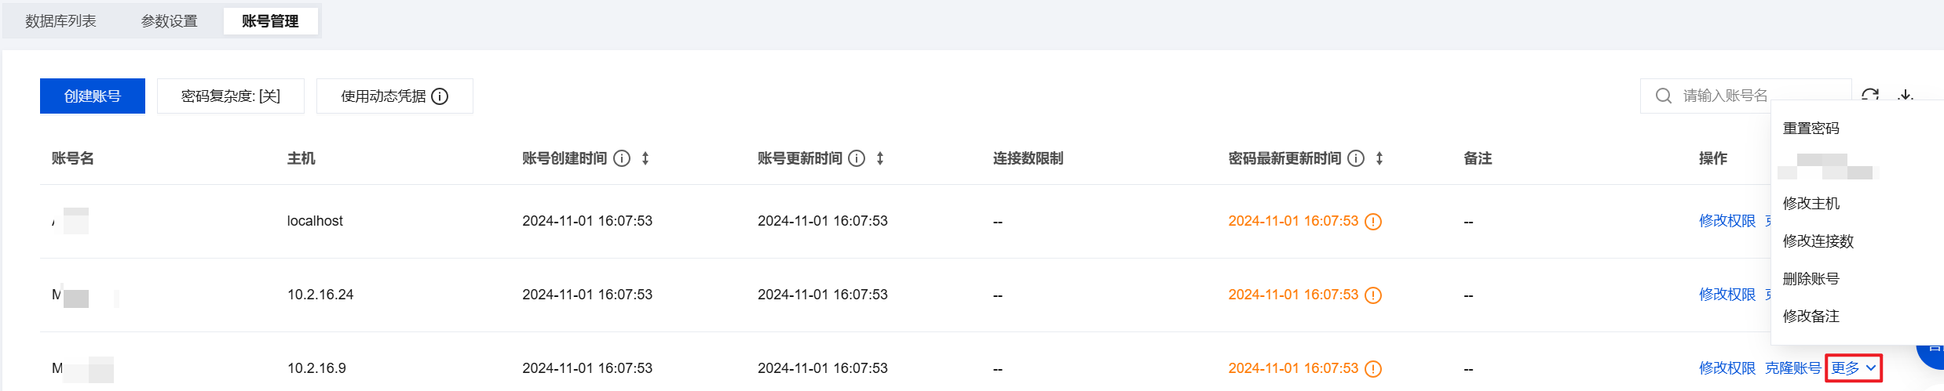Image resolution: width=1944 pixels, height=391 pixels.
Task: Click info icon next to 使用动态凭据
Action: (440, 96)
